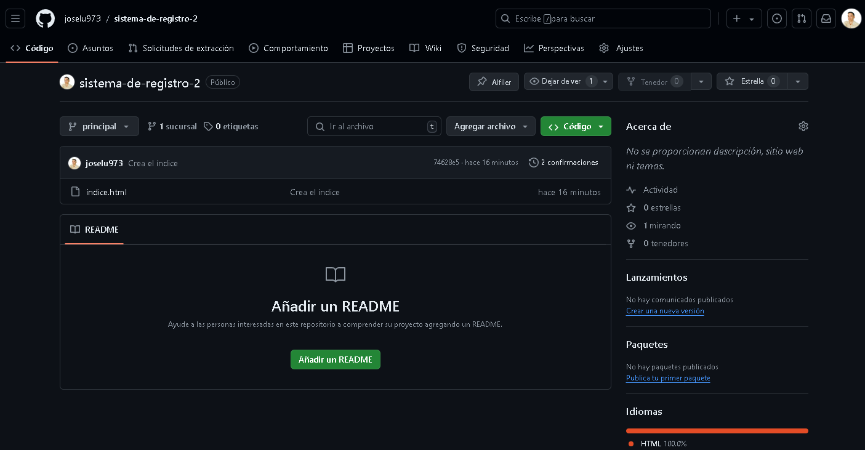Image resolution: width=865 pixels, height=450 pixels.
Task: Open the issues inbox icon in header
Action: coord(777,18)
